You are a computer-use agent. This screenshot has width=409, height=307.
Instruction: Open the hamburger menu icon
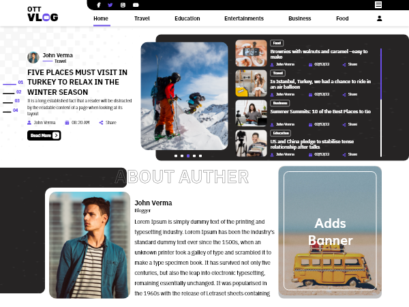coord(378,5)
